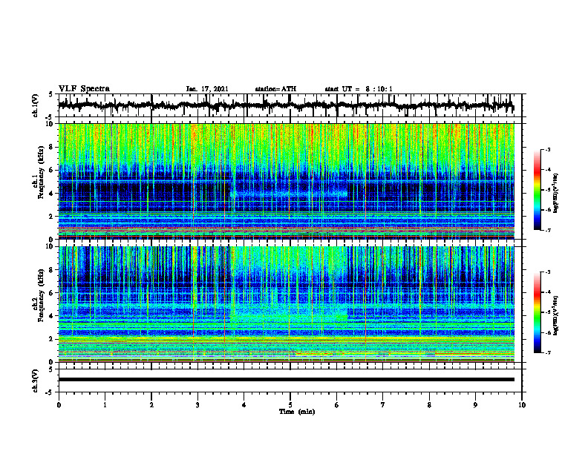Click the "-3" tick on ch.2 colorbar

tap(548, 272)
